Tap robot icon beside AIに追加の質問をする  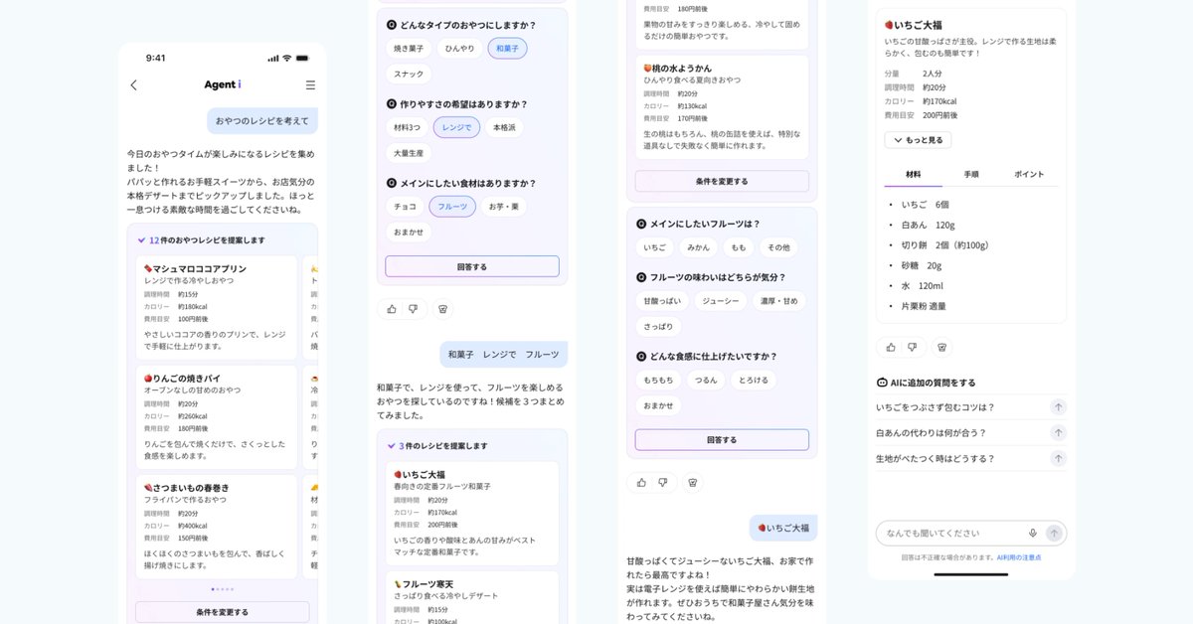pyautogui.click(x=882, y=383)
